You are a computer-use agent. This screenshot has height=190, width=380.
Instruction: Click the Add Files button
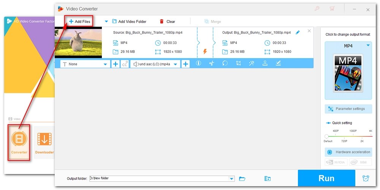pyautogui.click(x=79, y=22)
